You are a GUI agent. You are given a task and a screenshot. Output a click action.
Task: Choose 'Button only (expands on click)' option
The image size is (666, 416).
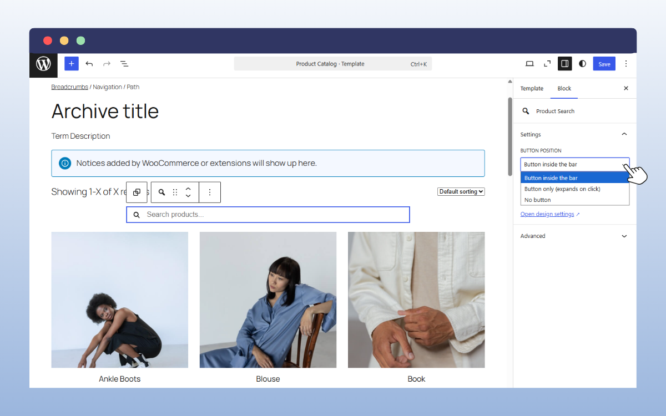coord(575,189)
